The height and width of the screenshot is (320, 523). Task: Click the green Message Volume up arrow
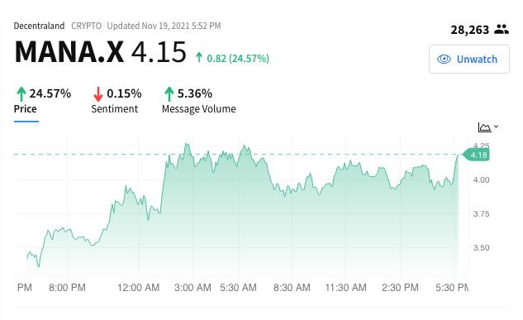(x=169, y=93)
